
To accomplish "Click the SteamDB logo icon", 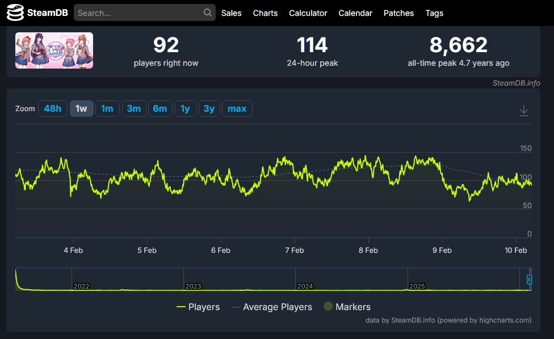I will coord(15,12).
